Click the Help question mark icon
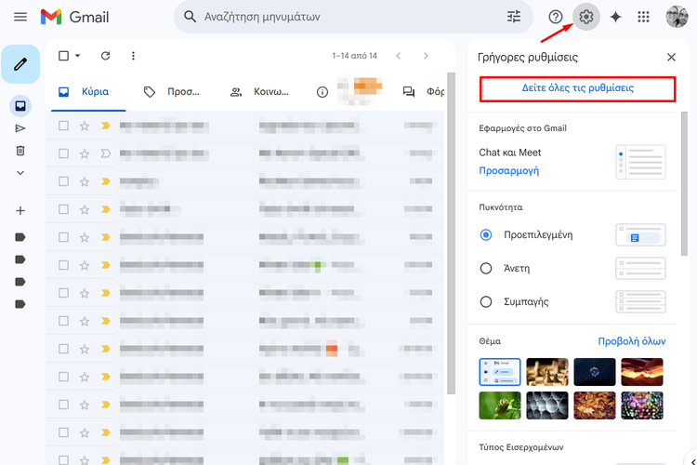697x465 pixels. [x=556, y=17]
